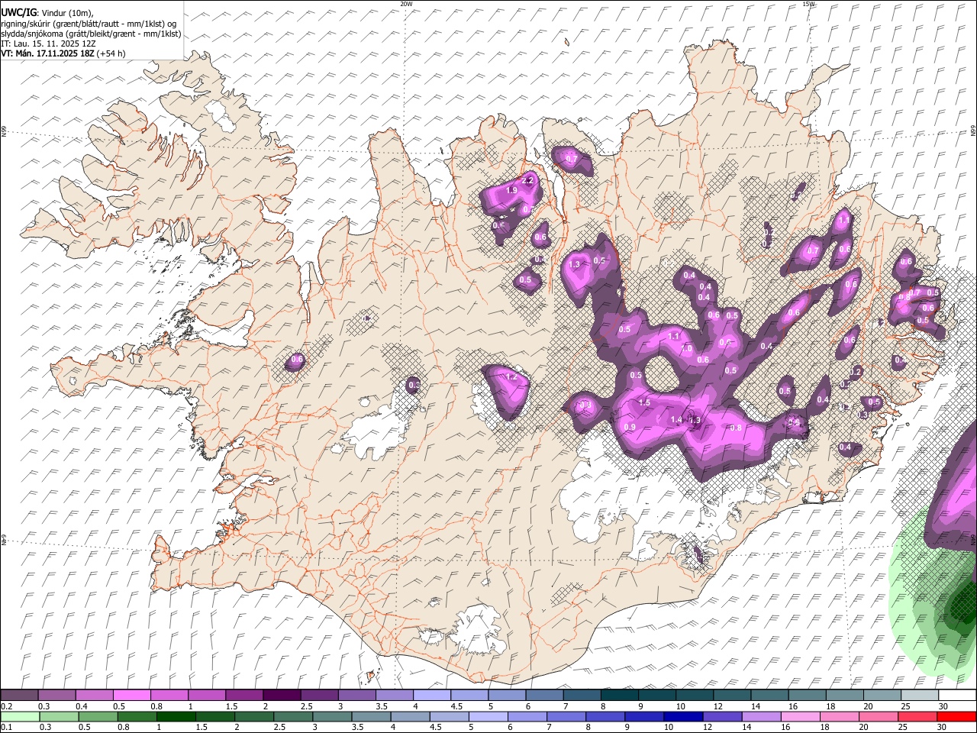Pick the lightest green swatch in the rain legend
This screenshot has height=733, width=977.
[x=19, y=716]
